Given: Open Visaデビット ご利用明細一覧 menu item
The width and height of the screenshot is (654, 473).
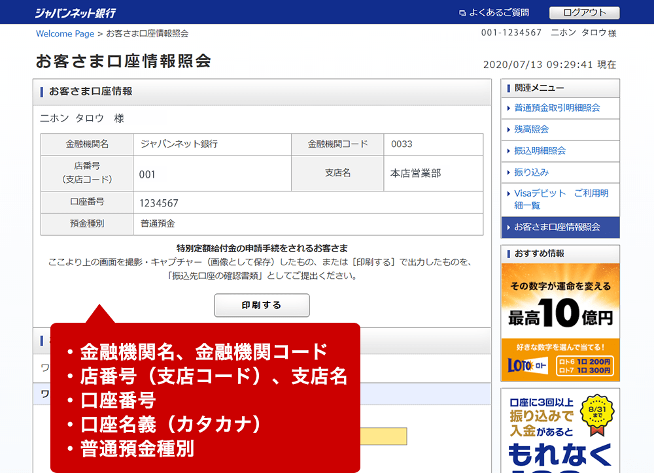Looking at the screenshot, I should pyautogui.click(x=561, y=199).
